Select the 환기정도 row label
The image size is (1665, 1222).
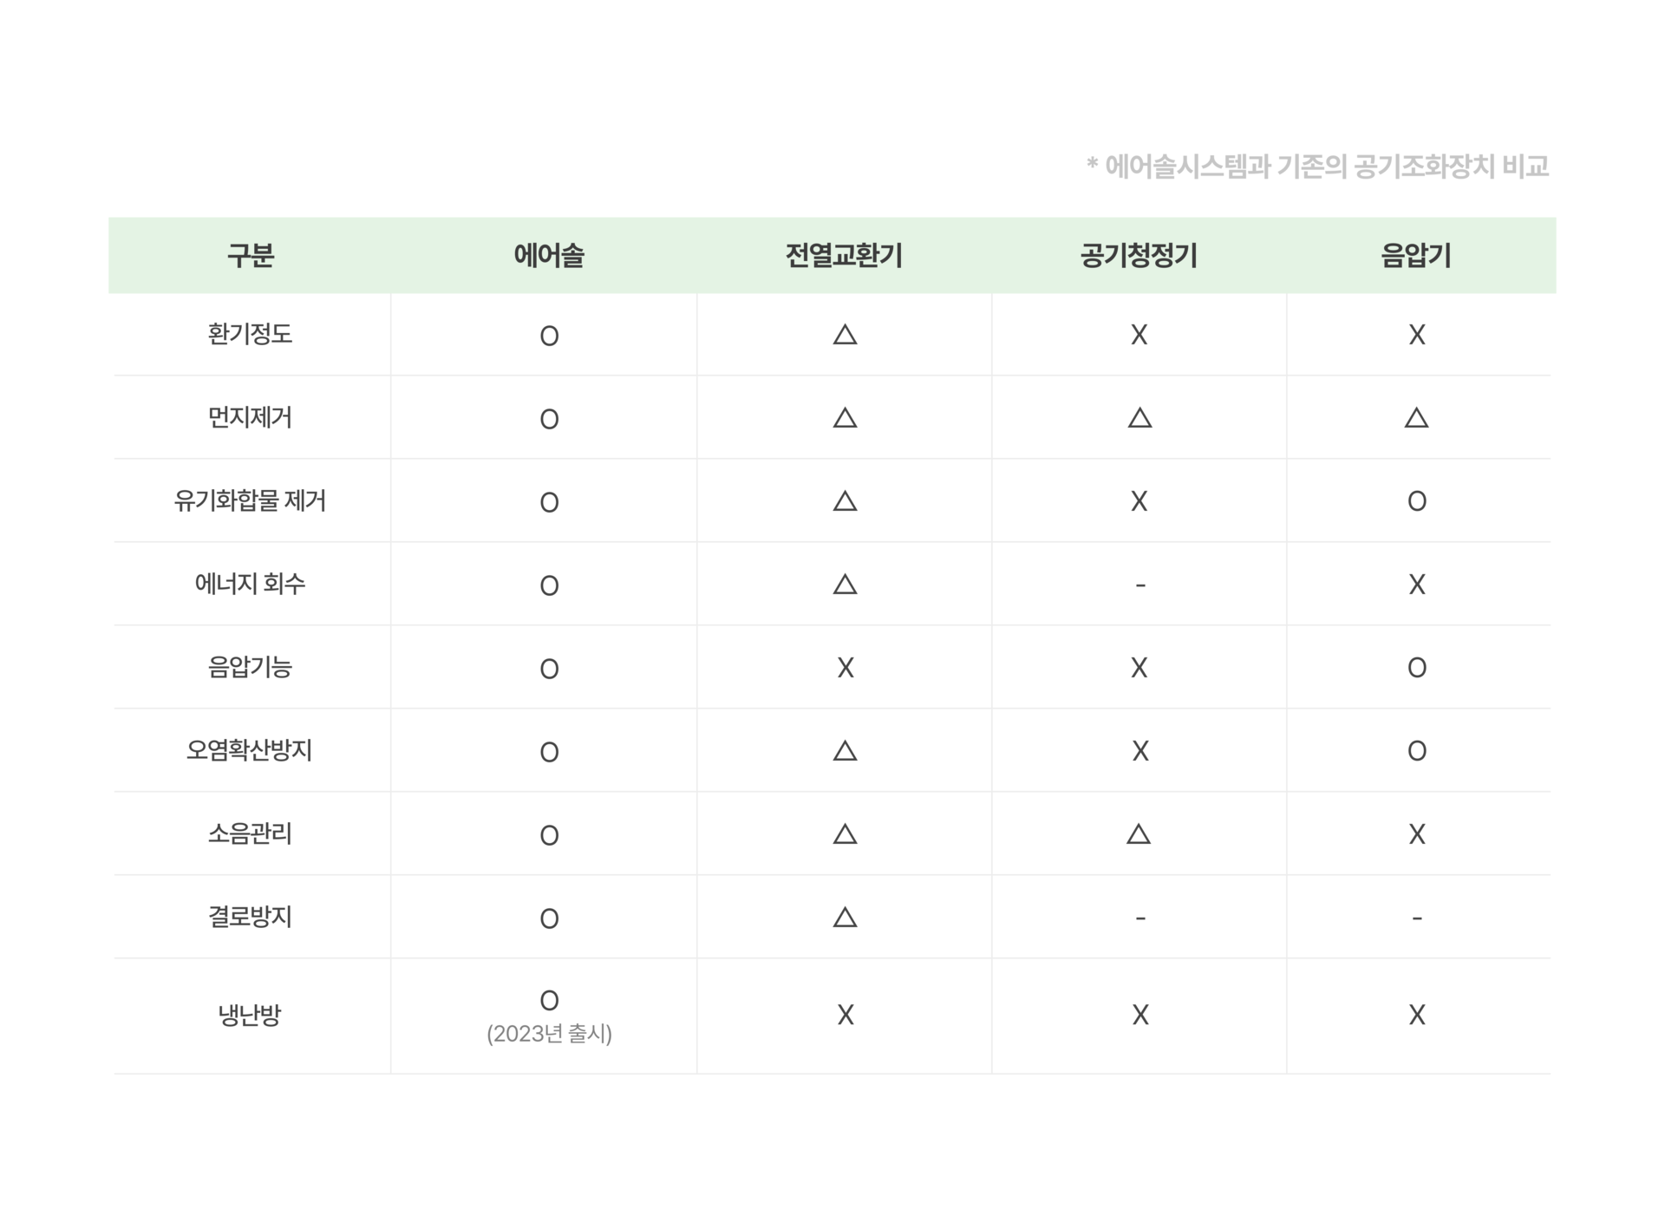pos(250,334)
